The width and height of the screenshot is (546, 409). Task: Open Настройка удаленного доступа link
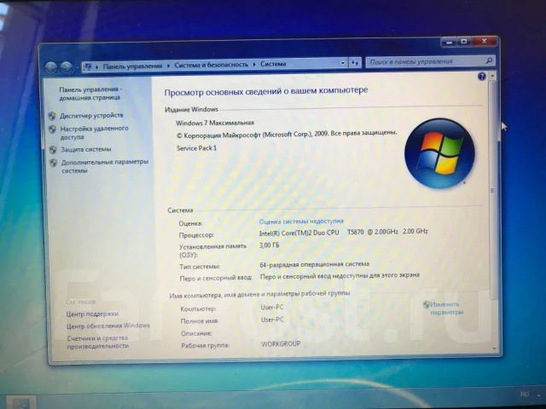(x=94, y=133)
